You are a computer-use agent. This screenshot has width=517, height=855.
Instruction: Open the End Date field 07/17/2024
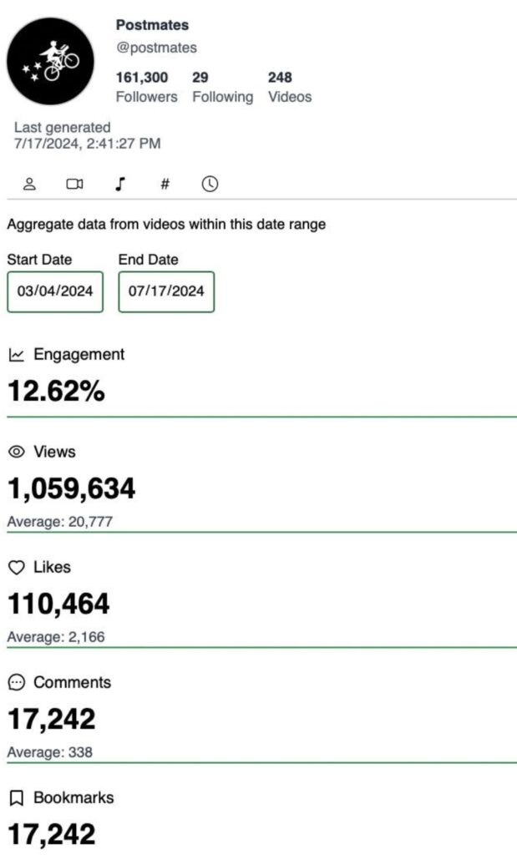pyautogui.click(x=166, y=291)
